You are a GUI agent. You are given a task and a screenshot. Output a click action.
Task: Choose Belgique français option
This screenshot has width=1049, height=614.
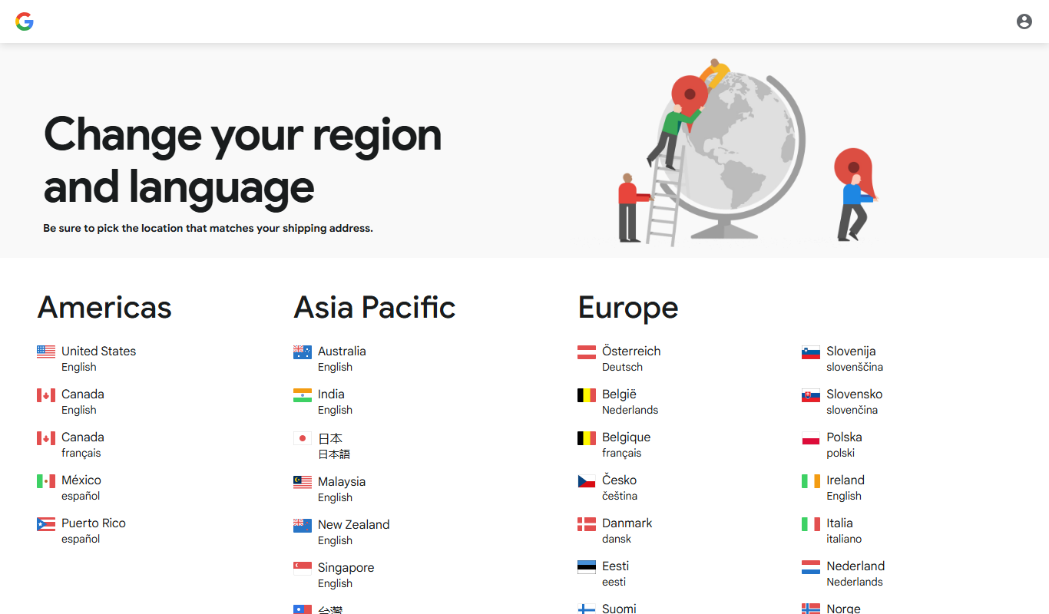tap(614, 444)
